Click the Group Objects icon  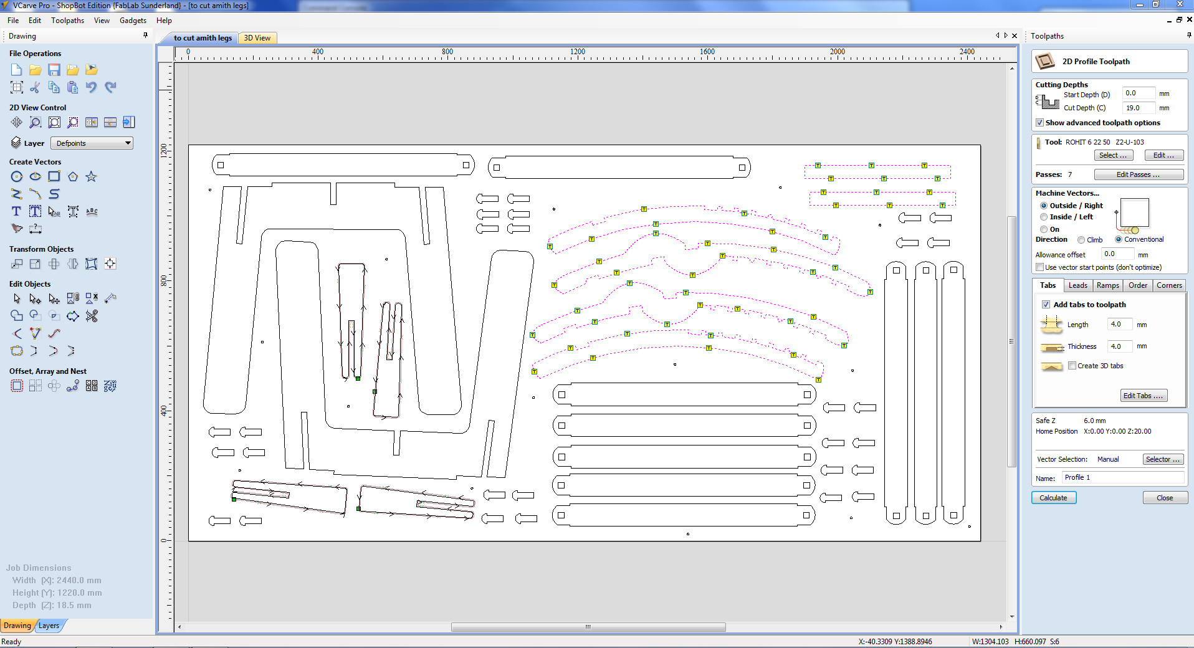tap(73, 298)
